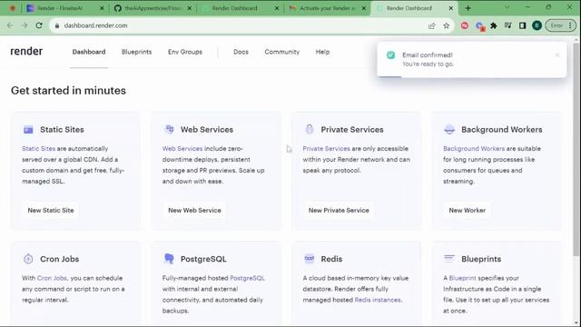Image resolution: width=581 pixels, height=327 pixels.
Task: Click the share page icon in address bar
Action: click(432, 25)
